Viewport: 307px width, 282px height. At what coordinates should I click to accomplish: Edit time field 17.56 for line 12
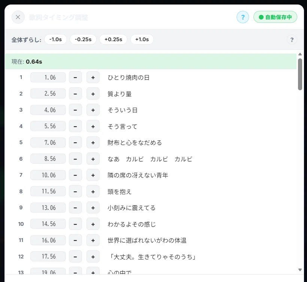click(x=48, y=256)
